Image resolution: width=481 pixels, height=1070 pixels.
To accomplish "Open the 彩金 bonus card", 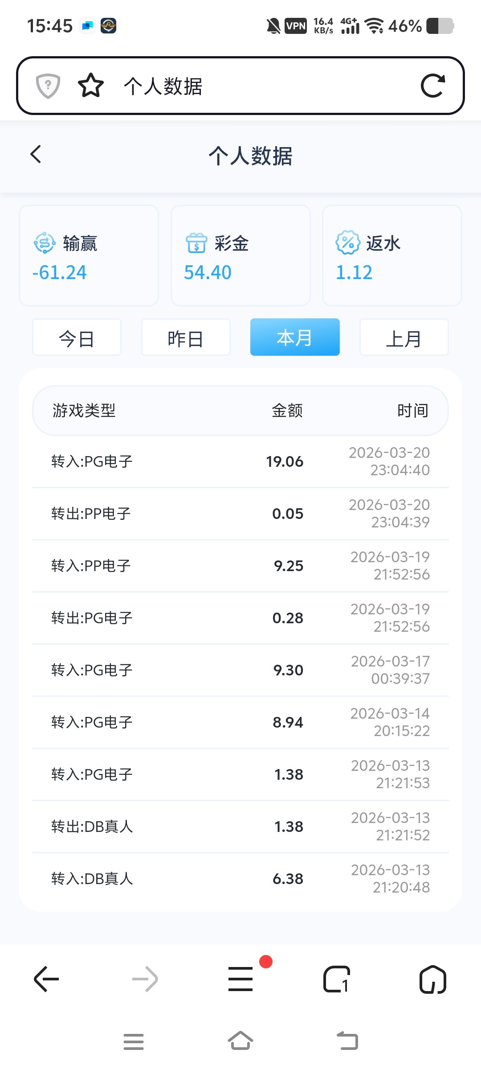I will tap(240, 255).
